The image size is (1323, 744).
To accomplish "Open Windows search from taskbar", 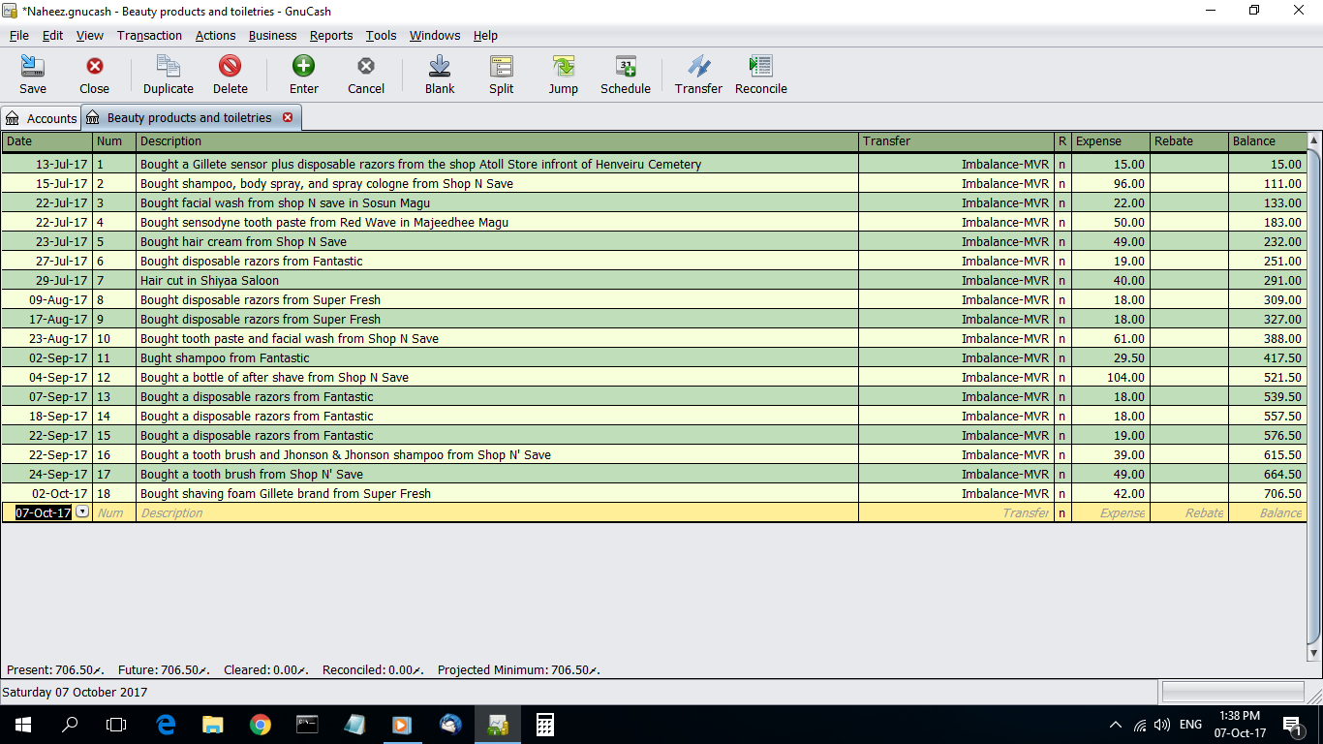I will point(70,724).
